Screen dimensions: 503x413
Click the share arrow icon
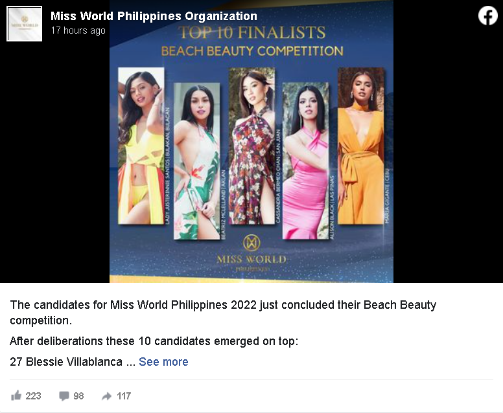tap(106, 396)
